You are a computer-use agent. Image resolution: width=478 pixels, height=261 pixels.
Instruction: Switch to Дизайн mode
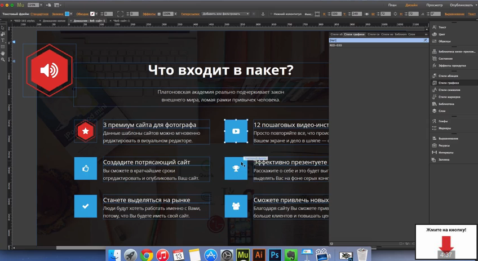[x=411, y=5]
